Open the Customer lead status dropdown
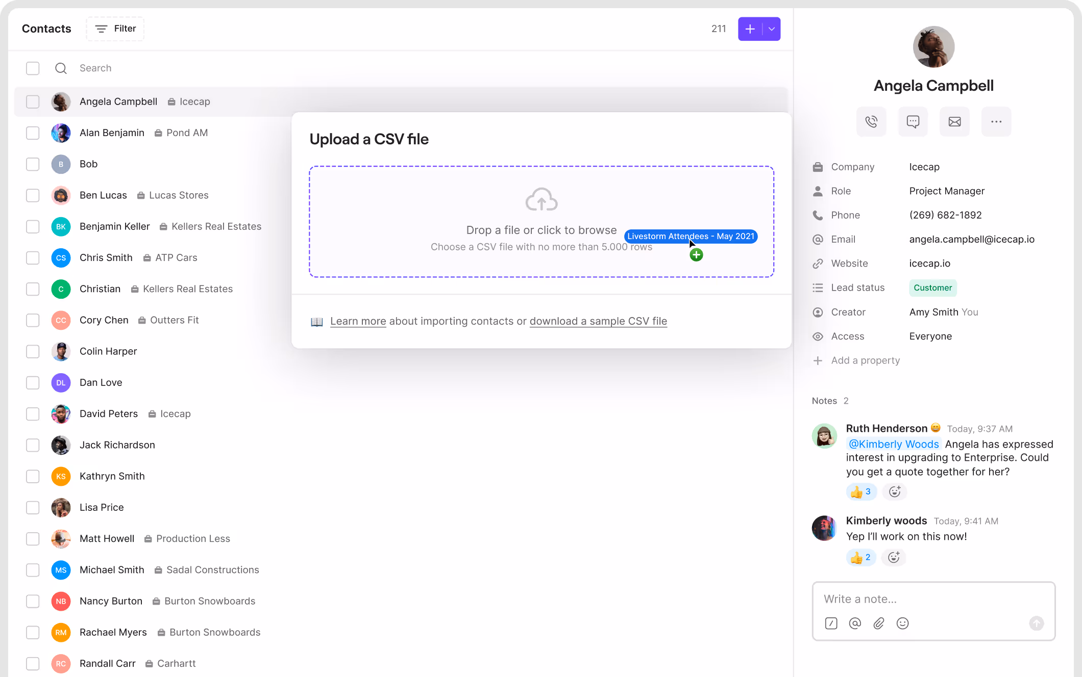1082x677 pixels. click(x=932, y=288)
